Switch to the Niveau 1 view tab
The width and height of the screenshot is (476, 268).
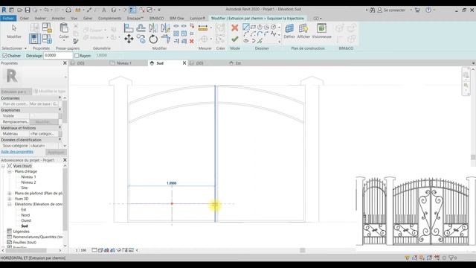[124, 63]
